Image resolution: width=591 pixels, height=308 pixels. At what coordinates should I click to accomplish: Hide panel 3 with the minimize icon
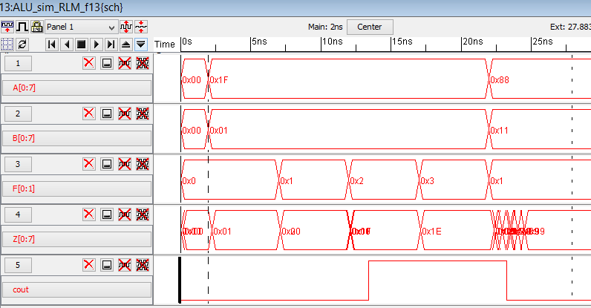point(107,164)
